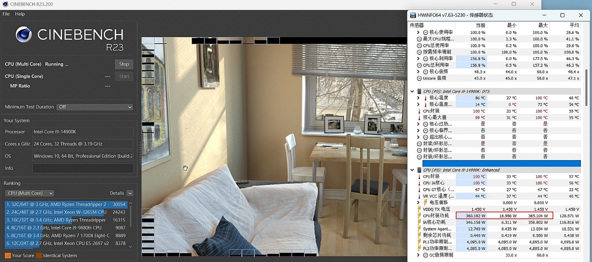Open the CPU (Multi Core) ranking dropdown
592x262 pixels.
29,193
